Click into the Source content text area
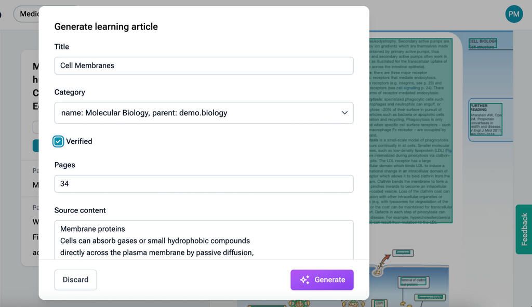Screen dimensions: 532x307 click(x=204, y=240)
